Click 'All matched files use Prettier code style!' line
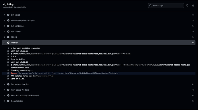Viewport: 198px width, 110px height. coord(32,76)
